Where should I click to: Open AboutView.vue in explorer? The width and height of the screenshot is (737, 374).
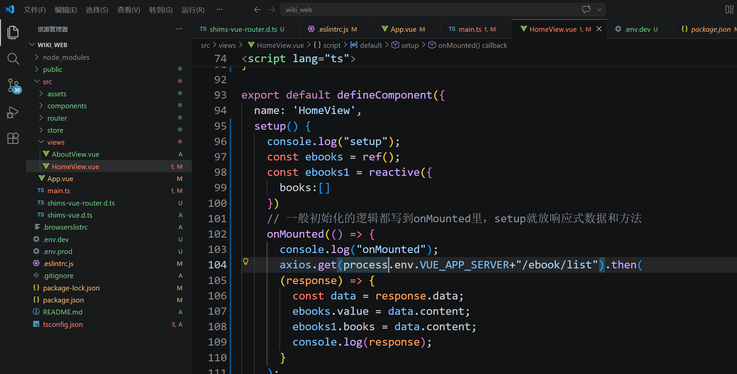(x=109, y=154)
